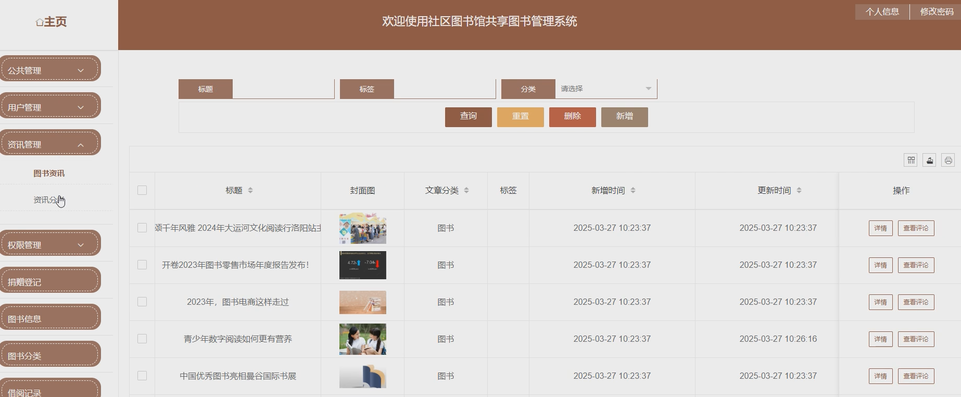This screenshot has width=961, height=397.
Task: Sort by 更新时间 column arrows
Action: 799,191
